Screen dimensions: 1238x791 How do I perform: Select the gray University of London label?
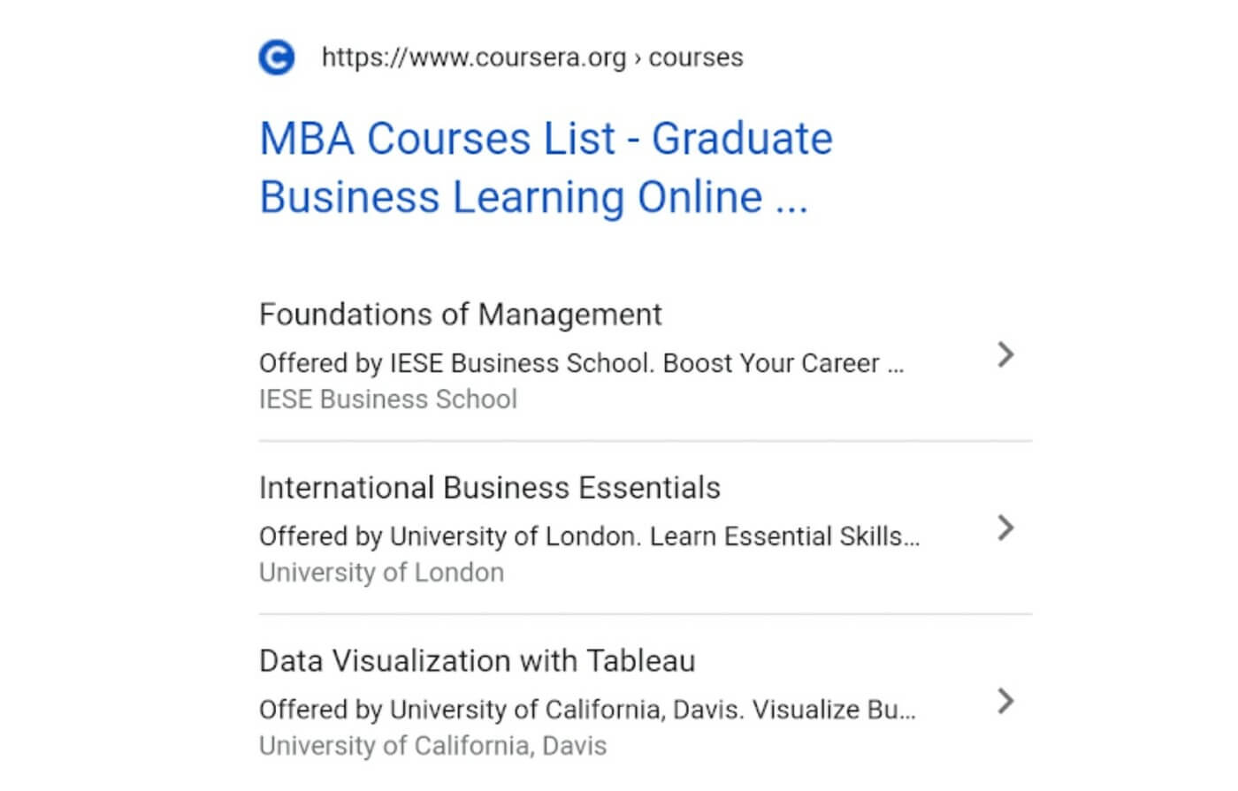[382, 573]
